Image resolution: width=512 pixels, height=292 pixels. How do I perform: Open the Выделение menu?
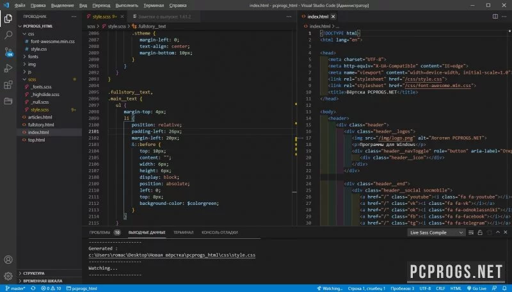click(x=62, y=5)
